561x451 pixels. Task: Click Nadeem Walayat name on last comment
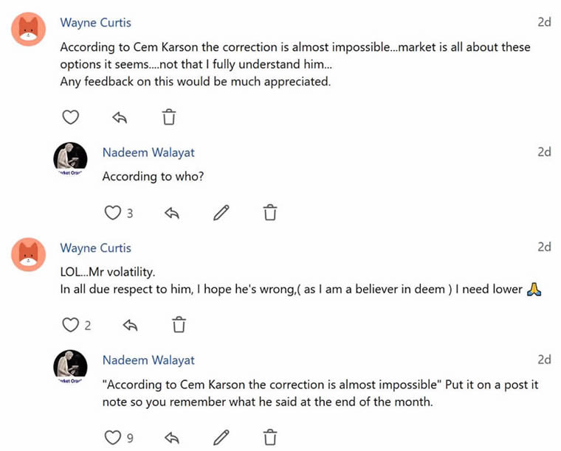(148, 360)
